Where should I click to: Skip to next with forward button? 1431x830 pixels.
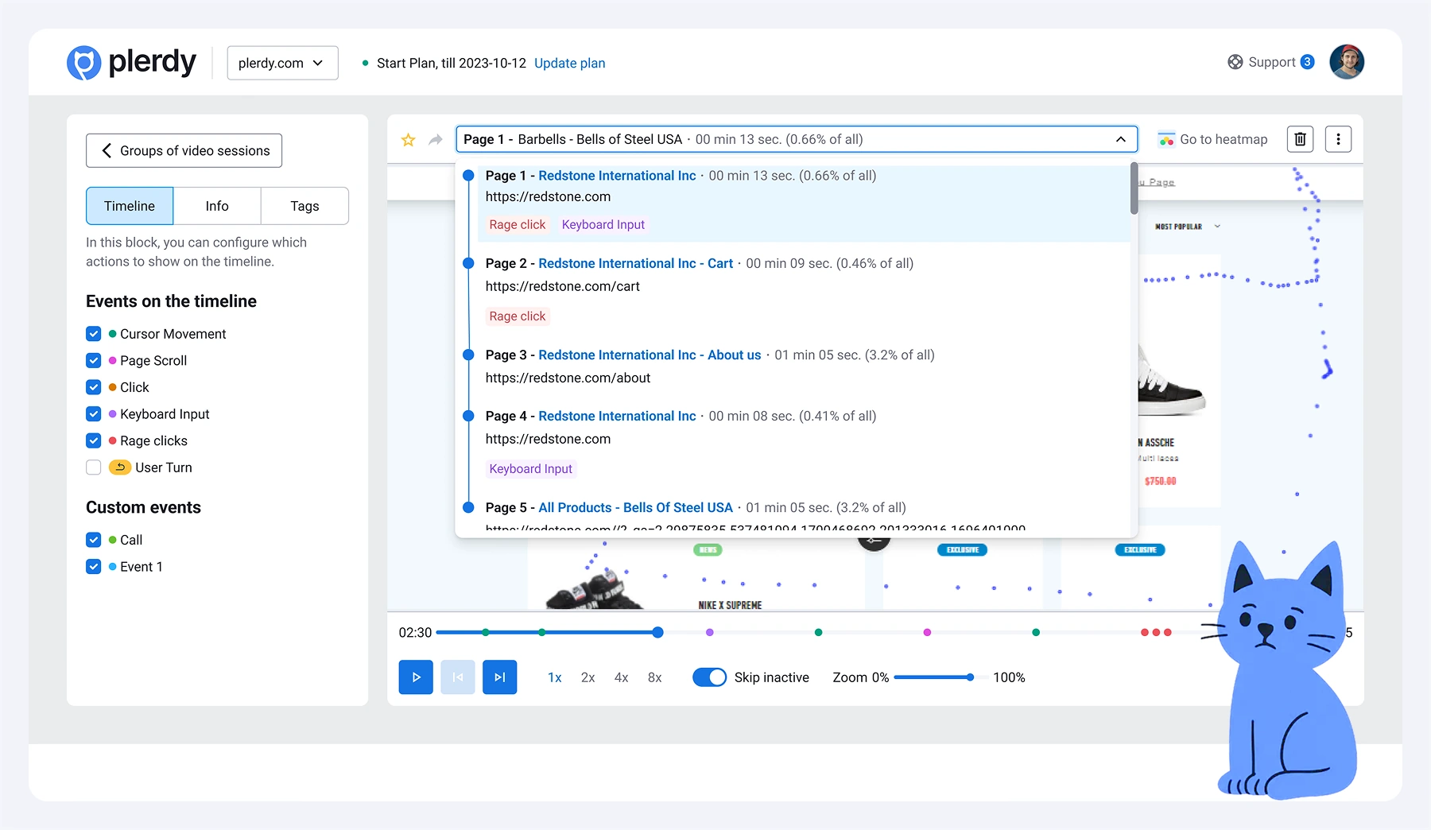coord(499,677)
